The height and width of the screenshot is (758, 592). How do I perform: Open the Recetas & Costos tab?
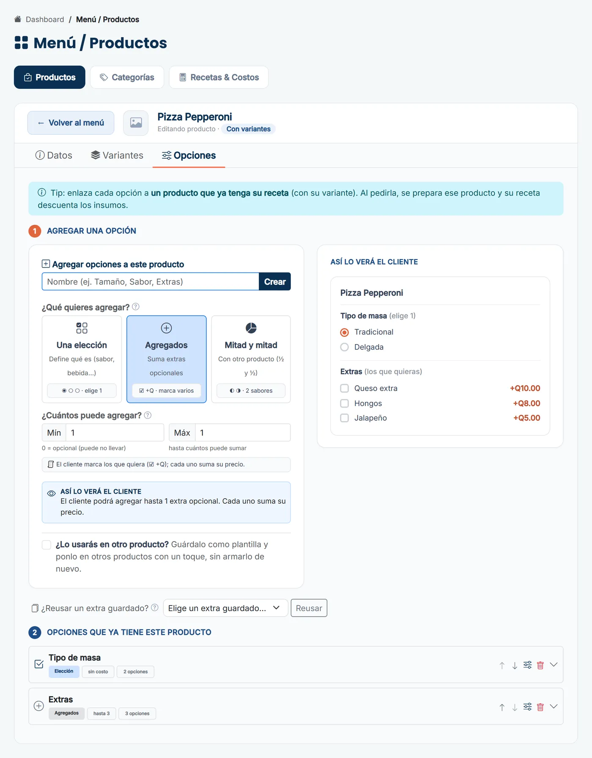219,77
